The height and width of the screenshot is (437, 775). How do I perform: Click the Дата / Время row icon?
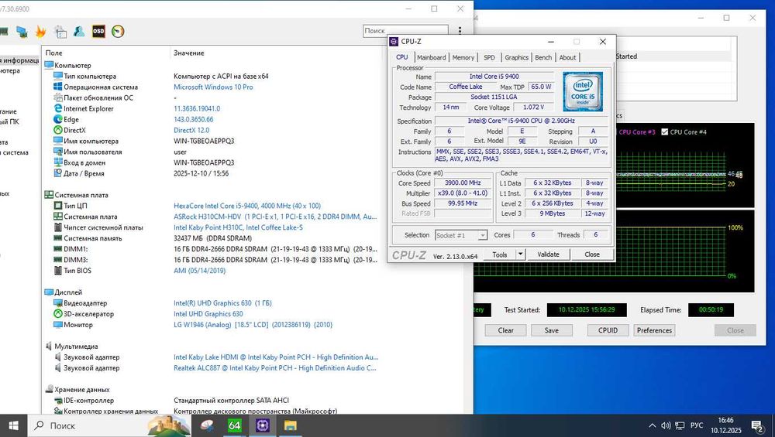coord(58,173)
